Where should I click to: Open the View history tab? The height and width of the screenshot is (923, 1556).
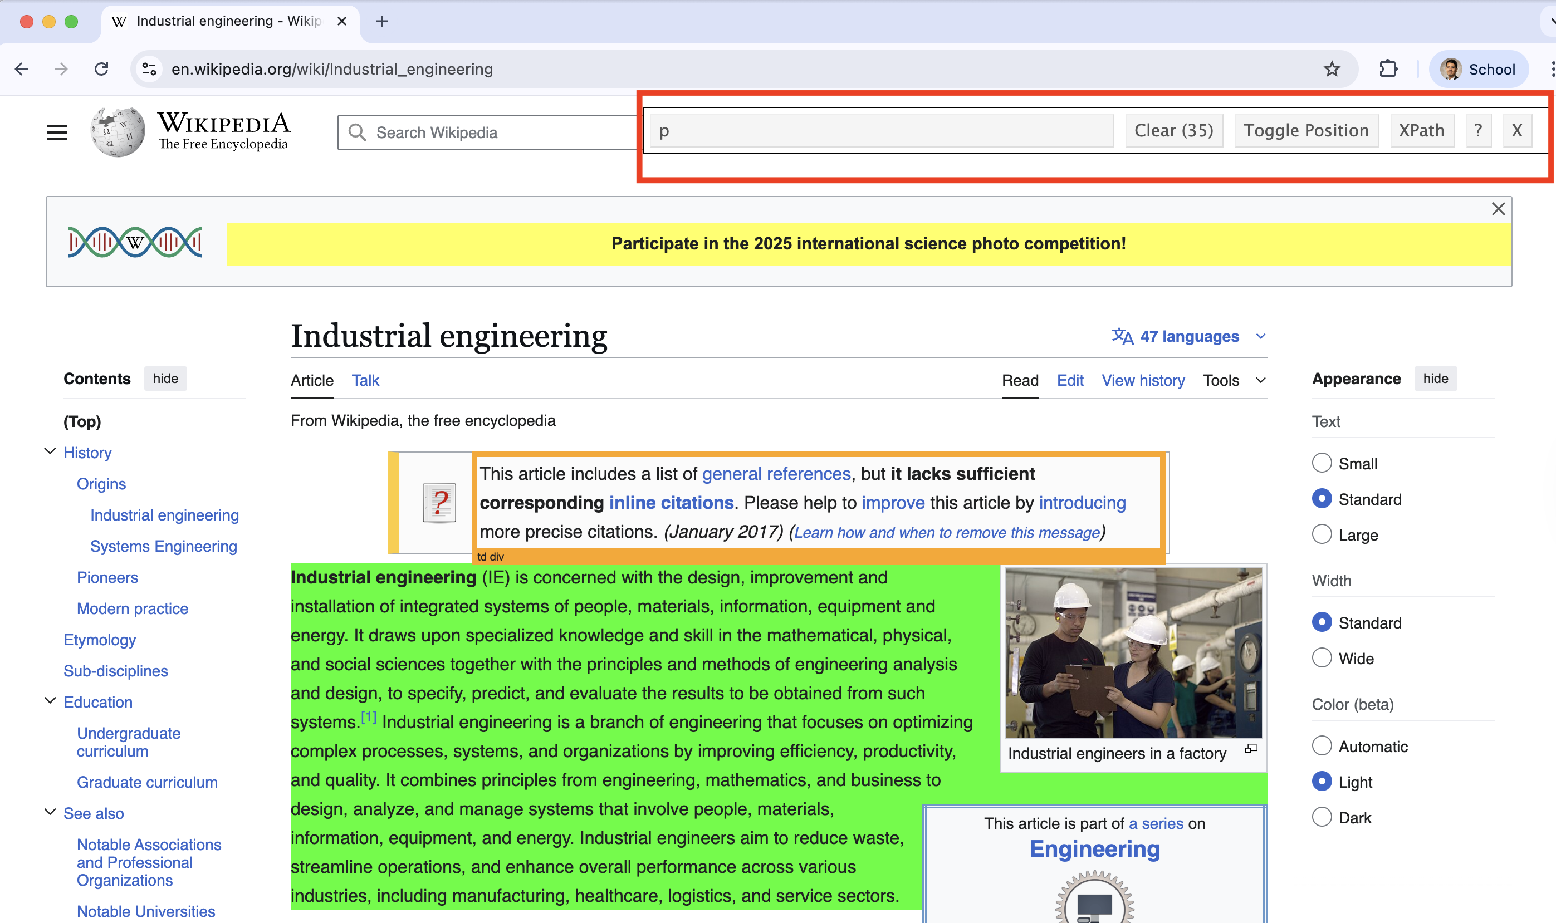tap(1143, 381)
